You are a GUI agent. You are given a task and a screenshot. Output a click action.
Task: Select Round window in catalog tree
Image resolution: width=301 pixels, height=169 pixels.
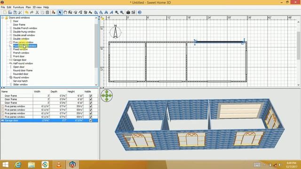pos(21,77)
